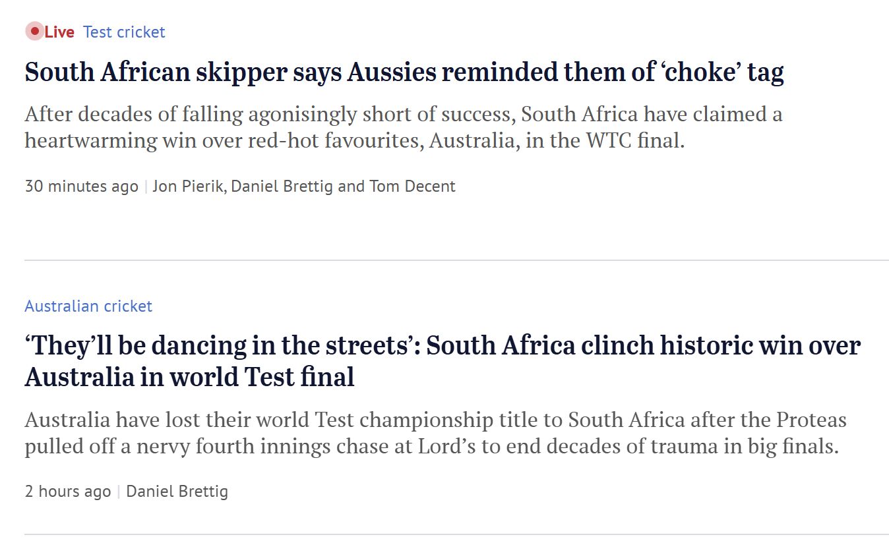Open author Tom Decent's profile

point(412,186)
